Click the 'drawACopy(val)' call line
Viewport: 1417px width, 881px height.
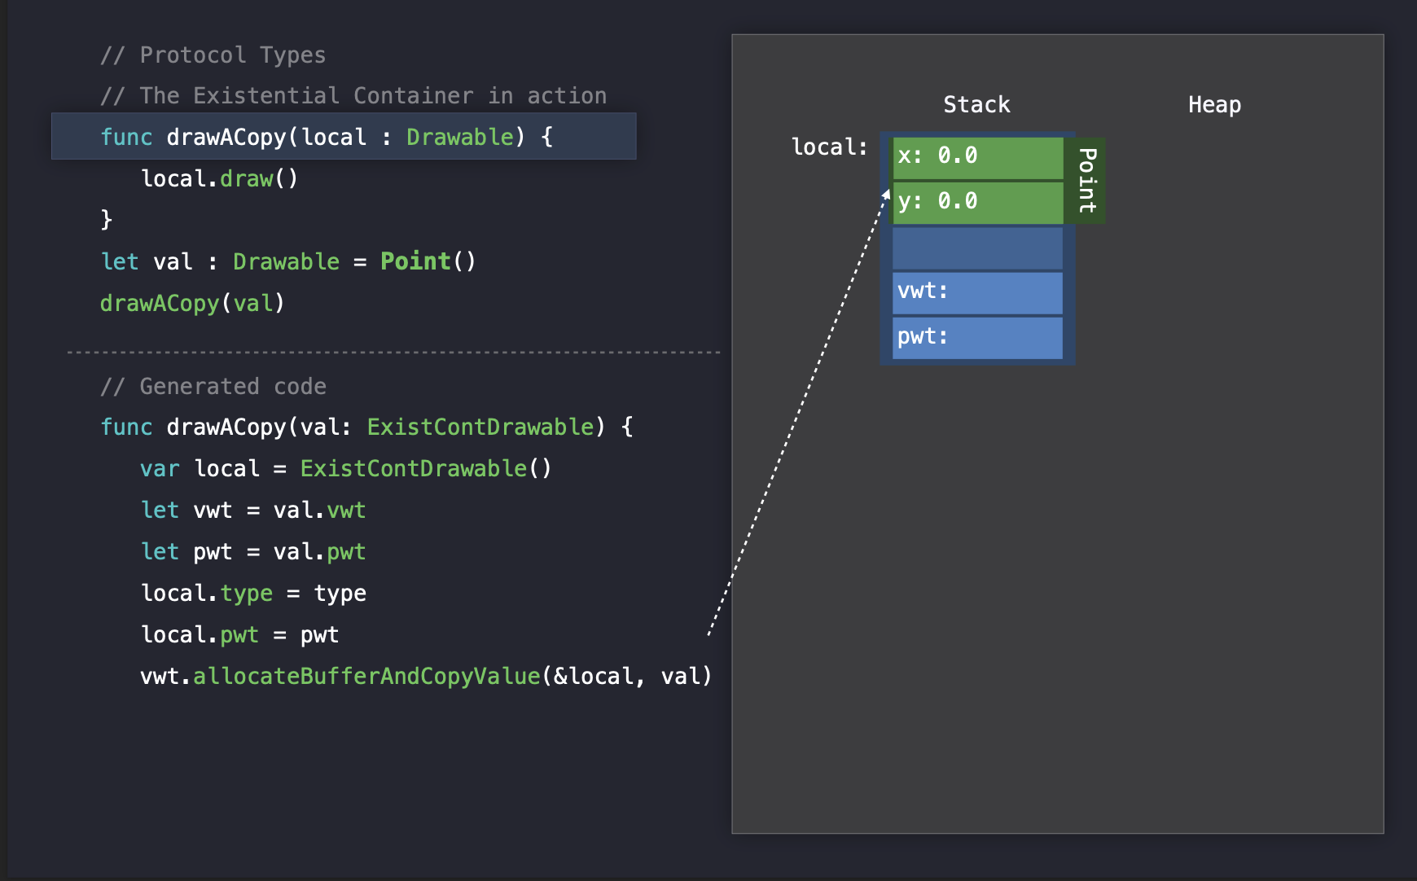[x=192, y=303]
